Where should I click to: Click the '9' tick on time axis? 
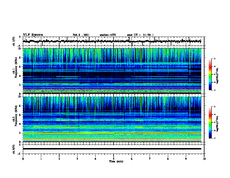pos(186,159)
